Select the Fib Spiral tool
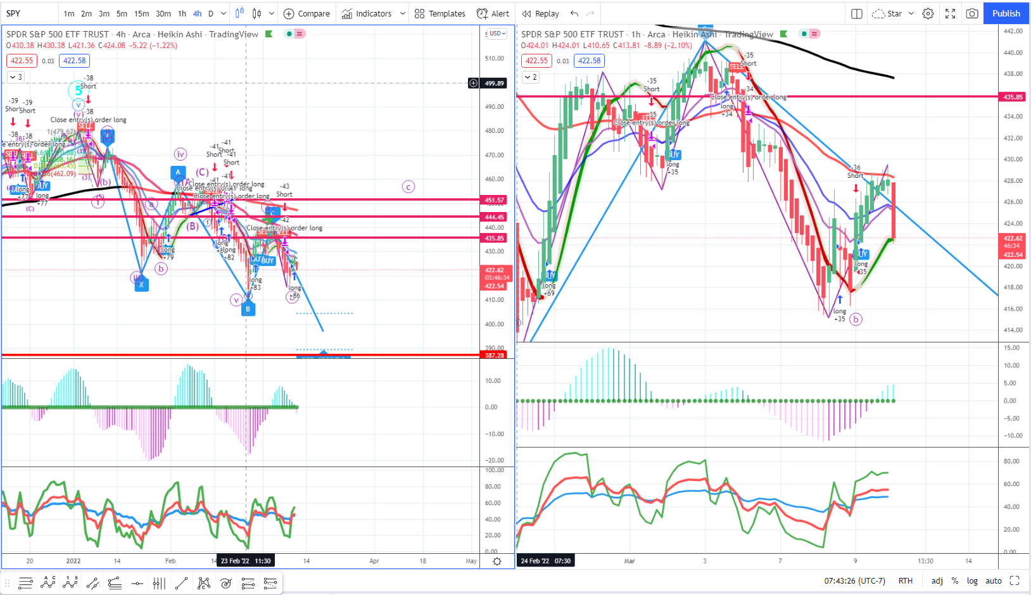1031x595 pixels. (226, 583)
